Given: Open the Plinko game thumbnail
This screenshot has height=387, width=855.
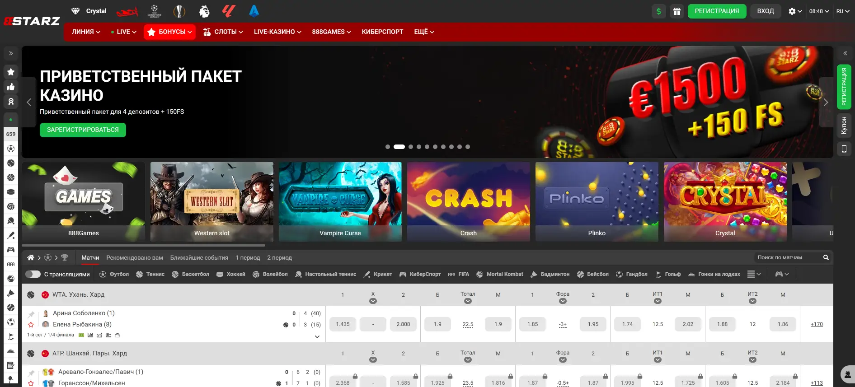Looking at the screenshot, I should coord(597,201).
